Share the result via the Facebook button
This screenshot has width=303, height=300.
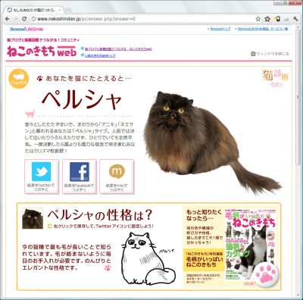click(x=80, y=177)
